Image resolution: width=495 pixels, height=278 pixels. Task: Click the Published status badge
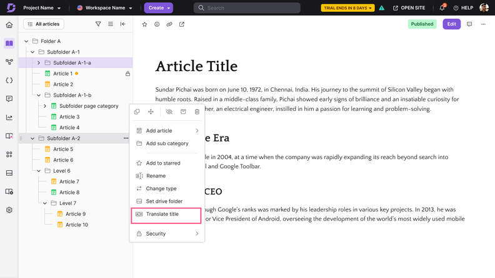(422, 24)
